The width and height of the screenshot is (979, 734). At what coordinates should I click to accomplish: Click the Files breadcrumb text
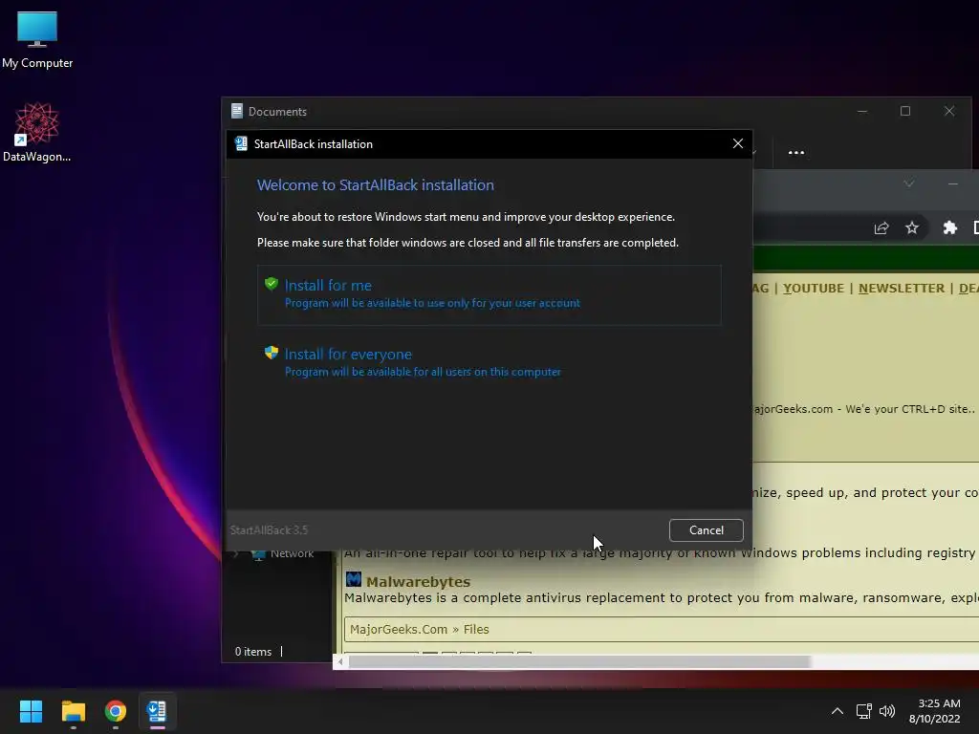476,629
